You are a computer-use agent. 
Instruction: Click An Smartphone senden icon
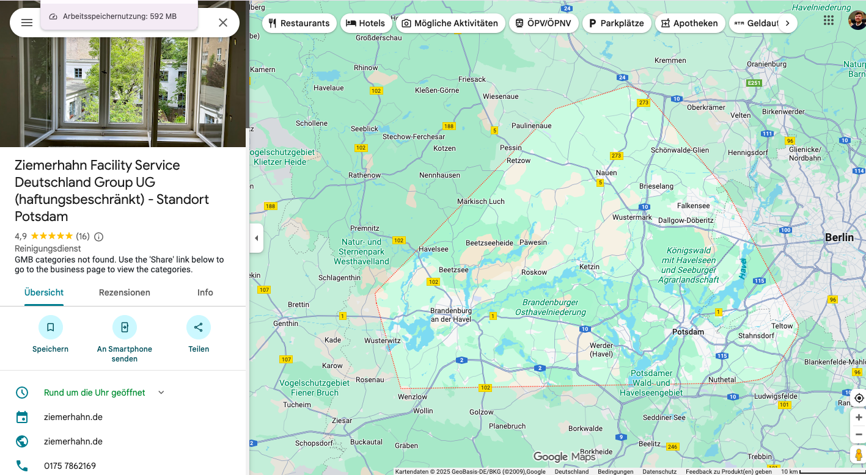(125, 327)
